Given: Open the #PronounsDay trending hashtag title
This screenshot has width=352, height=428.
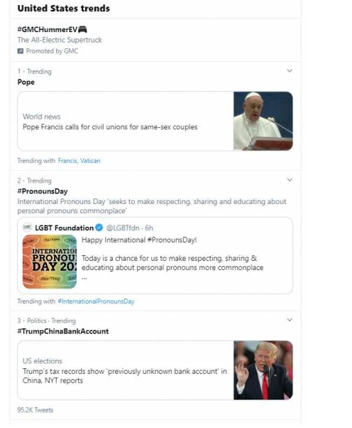Looking at the screenshot, I should click(43, 191).
